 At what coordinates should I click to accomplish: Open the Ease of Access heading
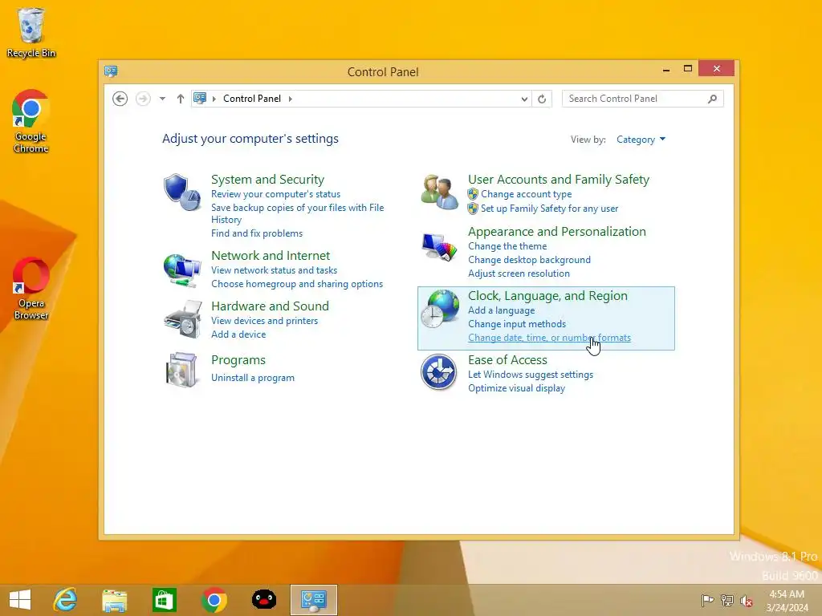tap(507, 360)
